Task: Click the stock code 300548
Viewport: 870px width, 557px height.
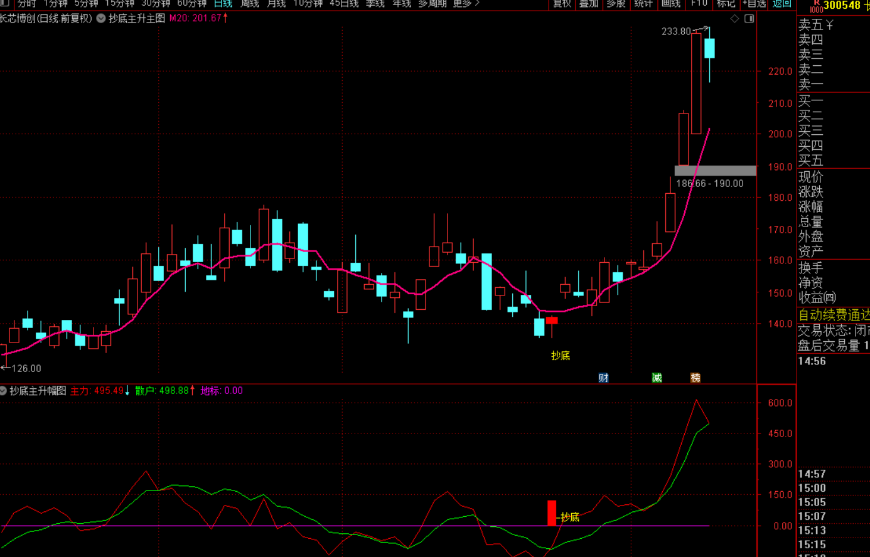Action: pos(842,6)
